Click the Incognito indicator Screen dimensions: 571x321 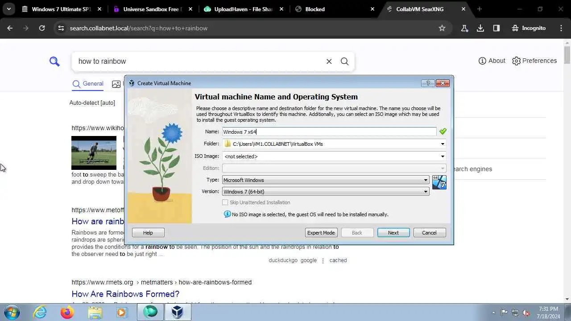tap(529, 28)
